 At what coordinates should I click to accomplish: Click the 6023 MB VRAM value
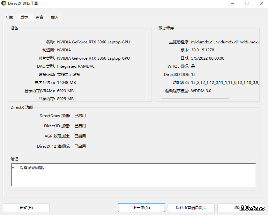(x=65, y=91)
